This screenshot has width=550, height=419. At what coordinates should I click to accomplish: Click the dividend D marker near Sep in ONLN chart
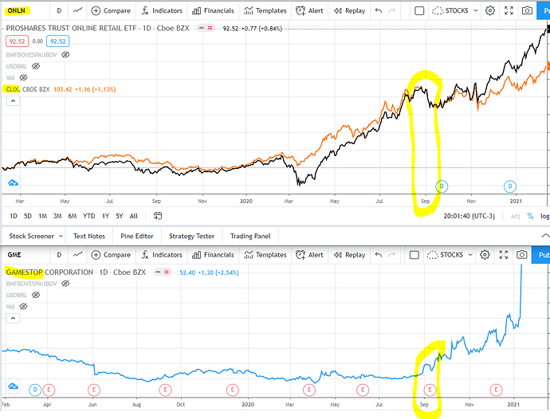click(442, 186)
